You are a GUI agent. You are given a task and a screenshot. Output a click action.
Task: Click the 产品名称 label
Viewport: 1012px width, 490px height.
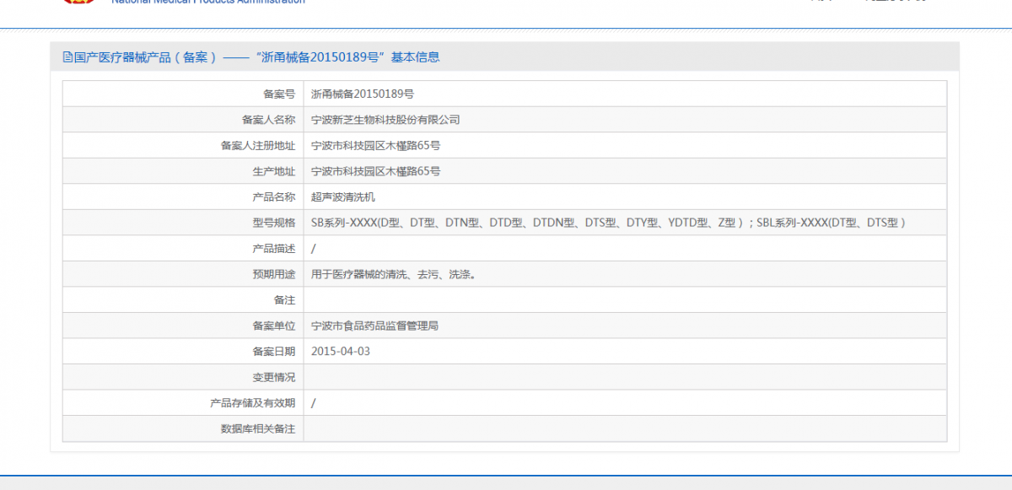click(x=274, y=197)
